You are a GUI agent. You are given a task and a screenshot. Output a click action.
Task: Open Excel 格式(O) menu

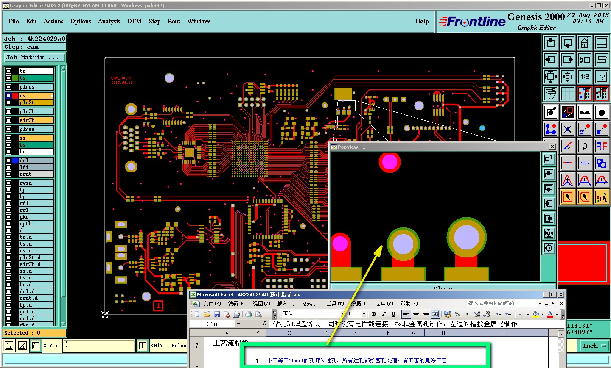point(310,304)
